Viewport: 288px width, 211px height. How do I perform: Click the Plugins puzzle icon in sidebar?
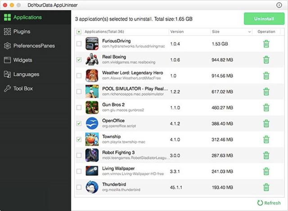coord(7,32)
